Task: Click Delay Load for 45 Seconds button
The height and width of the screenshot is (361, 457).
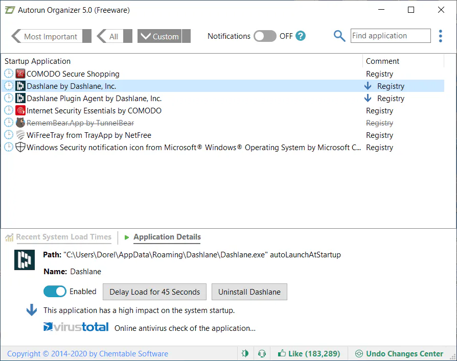Action: pos(154,292)
